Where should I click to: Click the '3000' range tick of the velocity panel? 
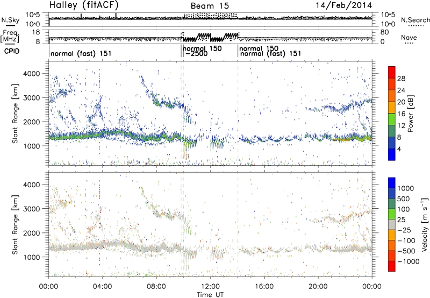click(x=31, y=209)
